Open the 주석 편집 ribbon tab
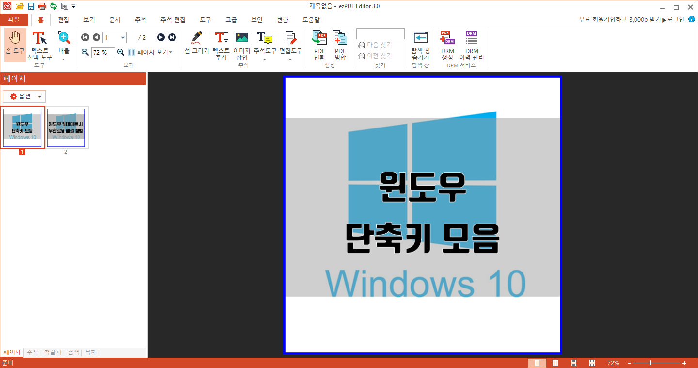 pyautogui.click(x=173, y=20)
